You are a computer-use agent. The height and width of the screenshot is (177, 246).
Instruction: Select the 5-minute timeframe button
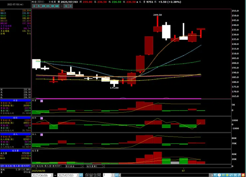(x=39, y=6)
